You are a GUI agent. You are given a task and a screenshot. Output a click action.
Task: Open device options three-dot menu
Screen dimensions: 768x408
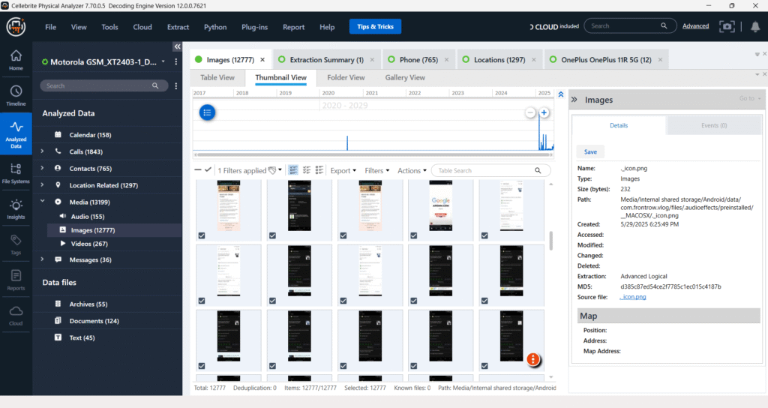[175, 61]
